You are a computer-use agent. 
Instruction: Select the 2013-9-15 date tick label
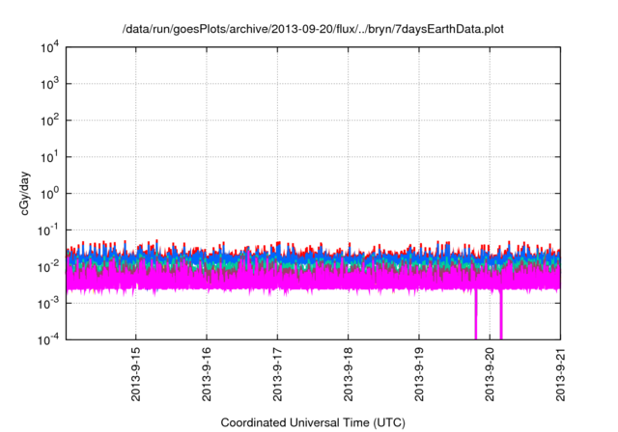click(x=135, y=374)
